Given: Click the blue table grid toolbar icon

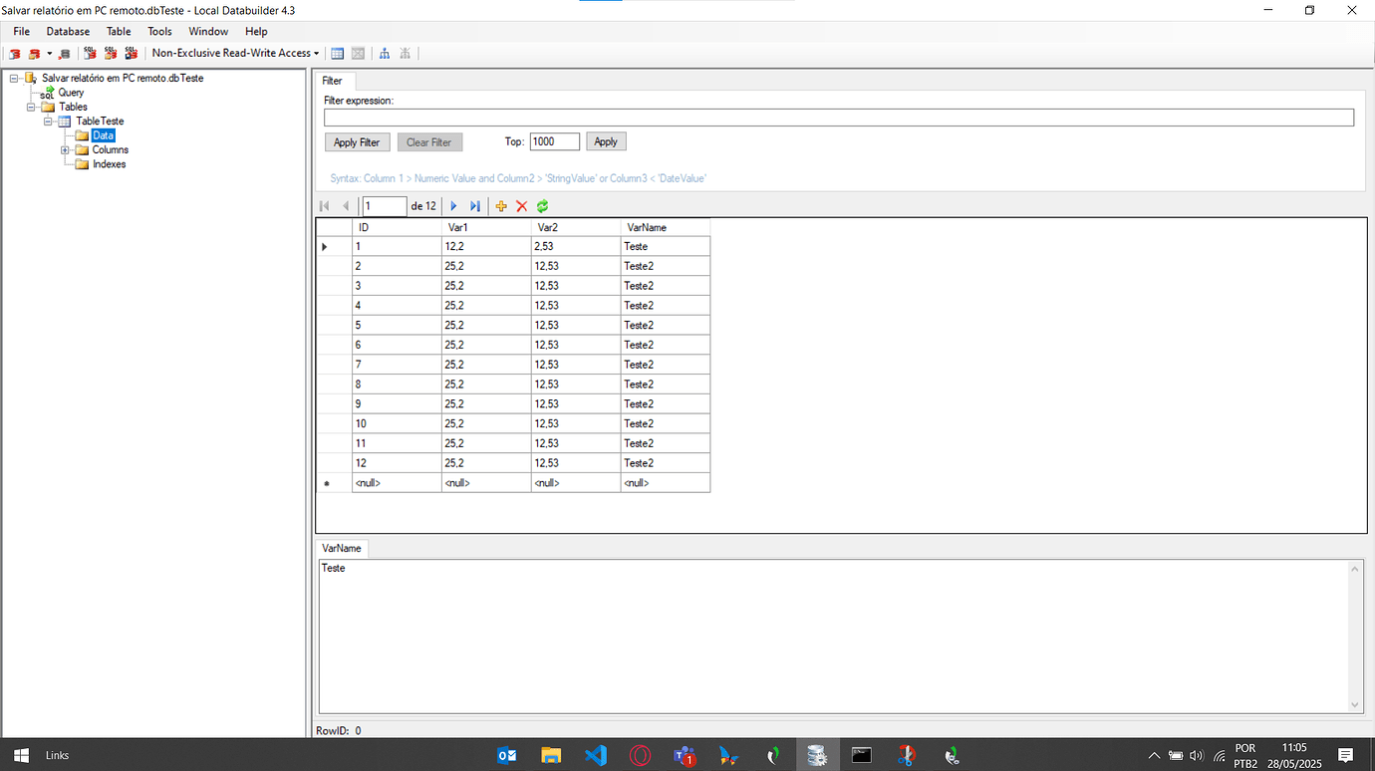Looking at the screenshot, I should 338,54.
